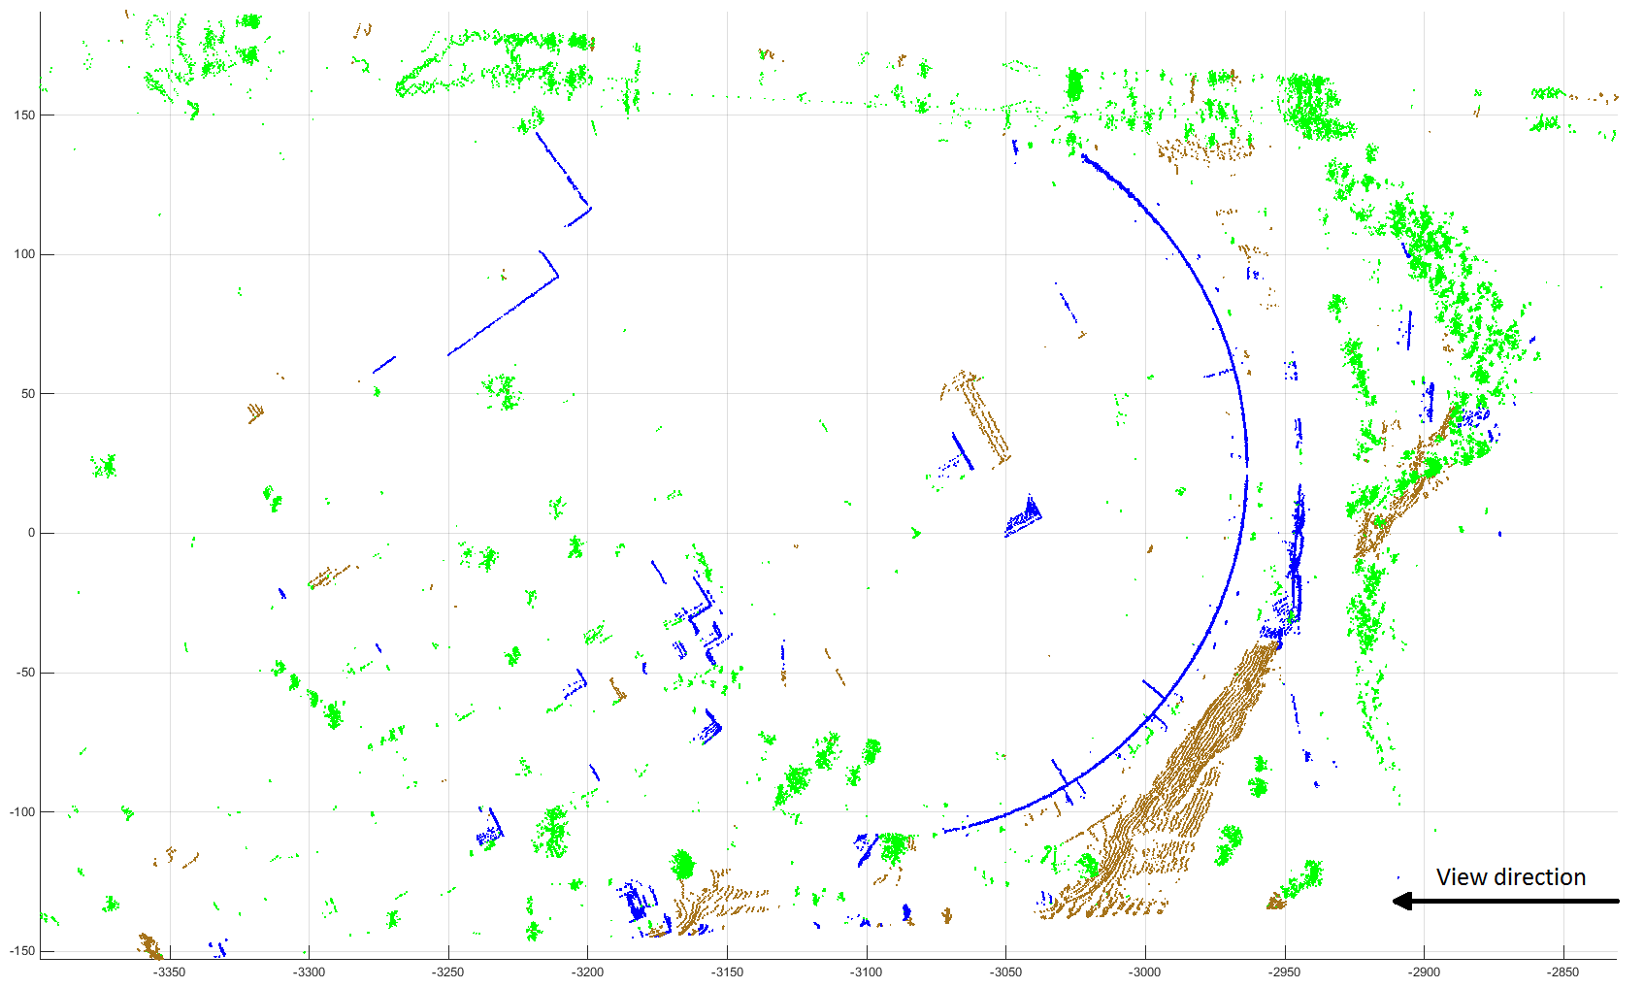1644x988 pixels.
Task: Select the x-axis tick label "-3200"
Action: [587, 972]
